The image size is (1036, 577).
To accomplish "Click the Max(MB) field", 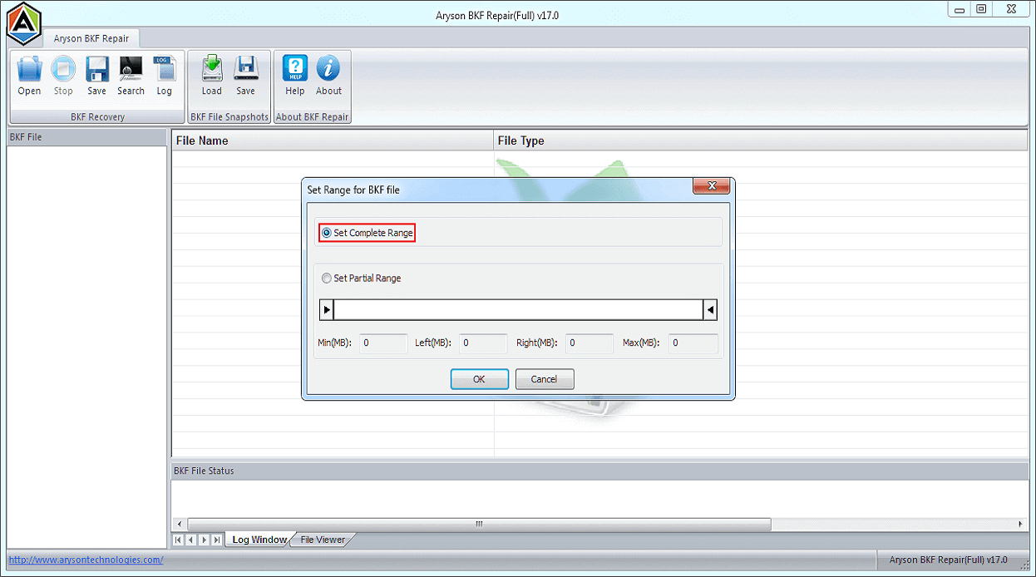I will pos(693,343).
